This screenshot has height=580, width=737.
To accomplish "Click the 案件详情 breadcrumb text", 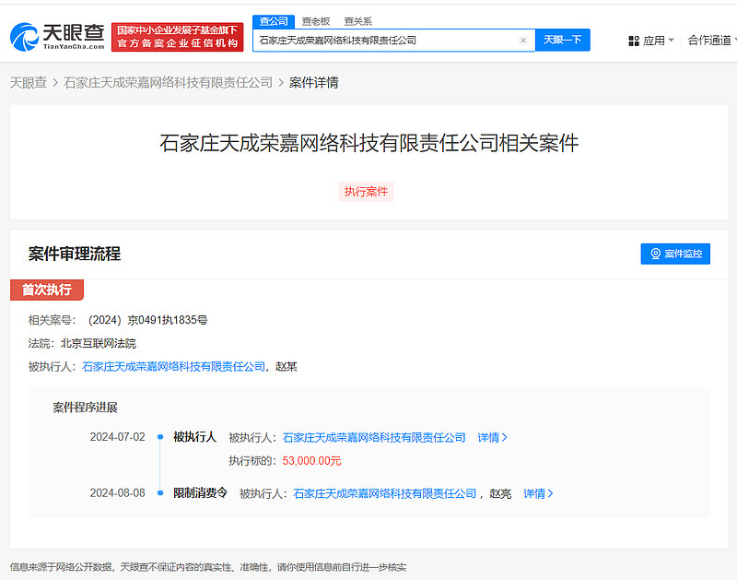I will tap(313, 83).
